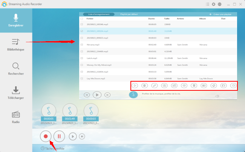The width and height of the screenshot is (245, 152).
Task: Click the speaker volume icon
Action: point(217,96)
